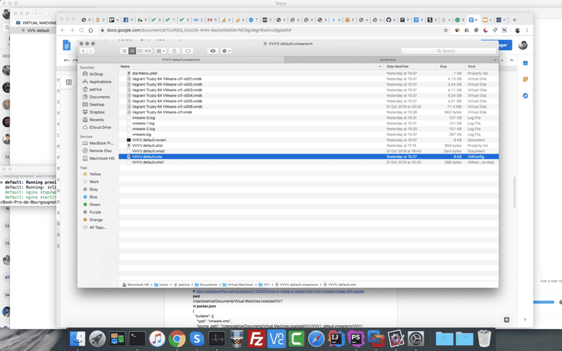Select 'VVV1/ default.nvram' file

tap(309, 140)
